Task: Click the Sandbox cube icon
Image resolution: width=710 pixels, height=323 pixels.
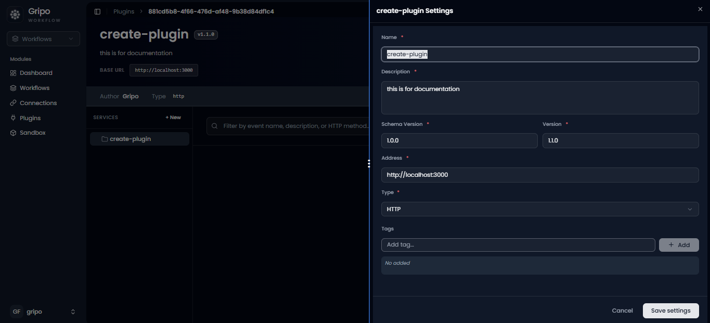Action: point(14,133)
